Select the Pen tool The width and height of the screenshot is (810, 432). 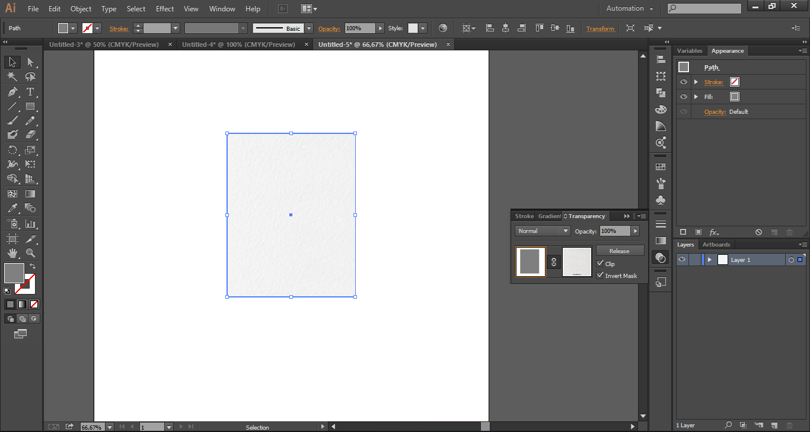[x=12, y=92]
